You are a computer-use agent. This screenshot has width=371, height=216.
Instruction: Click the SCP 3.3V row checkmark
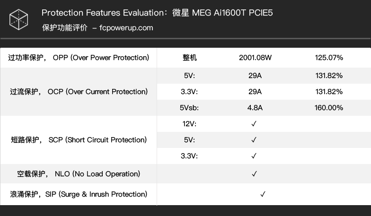tap(254, 156)
